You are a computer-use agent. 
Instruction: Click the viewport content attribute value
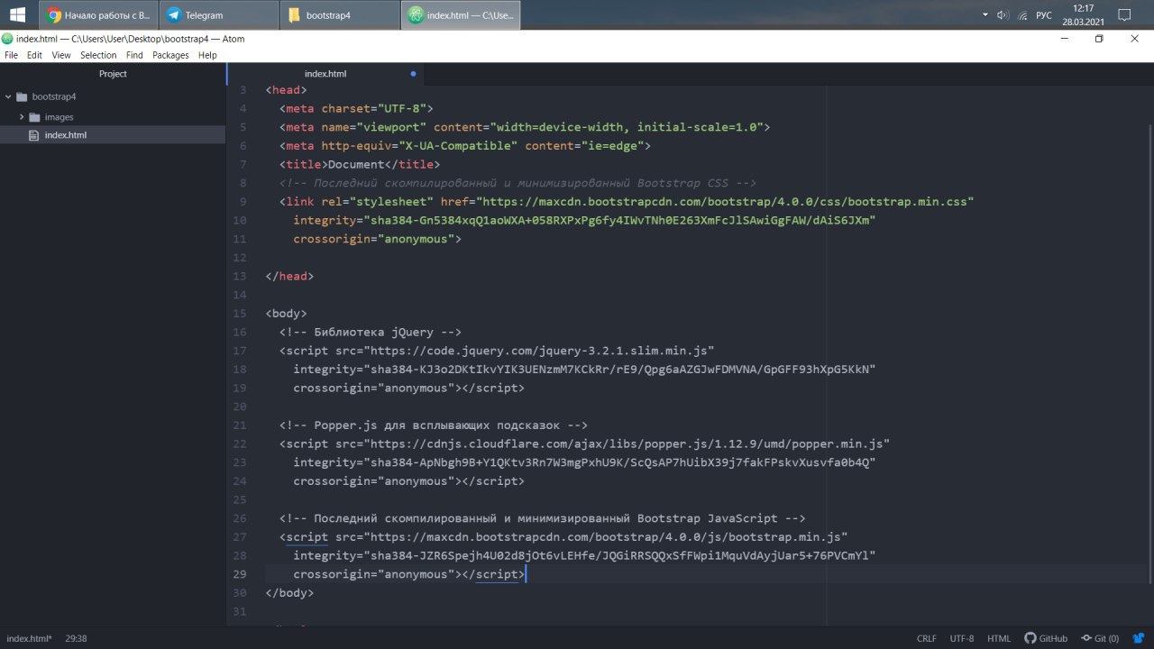pos(627,127)
